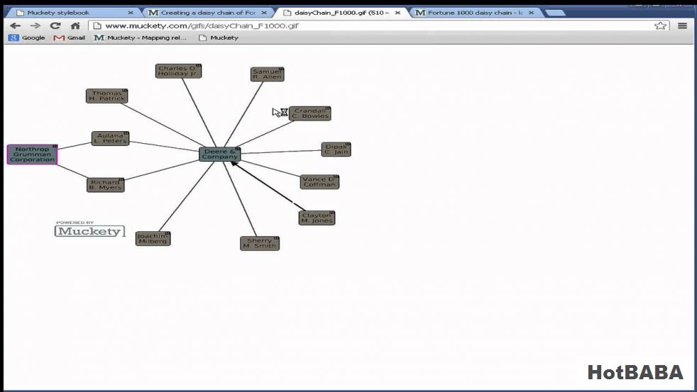Click the browser forward arrow button

click(x=35, y=26)
